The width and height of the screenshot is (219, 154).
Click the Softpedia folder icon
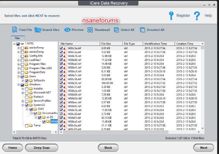click(x=31, y=80)
